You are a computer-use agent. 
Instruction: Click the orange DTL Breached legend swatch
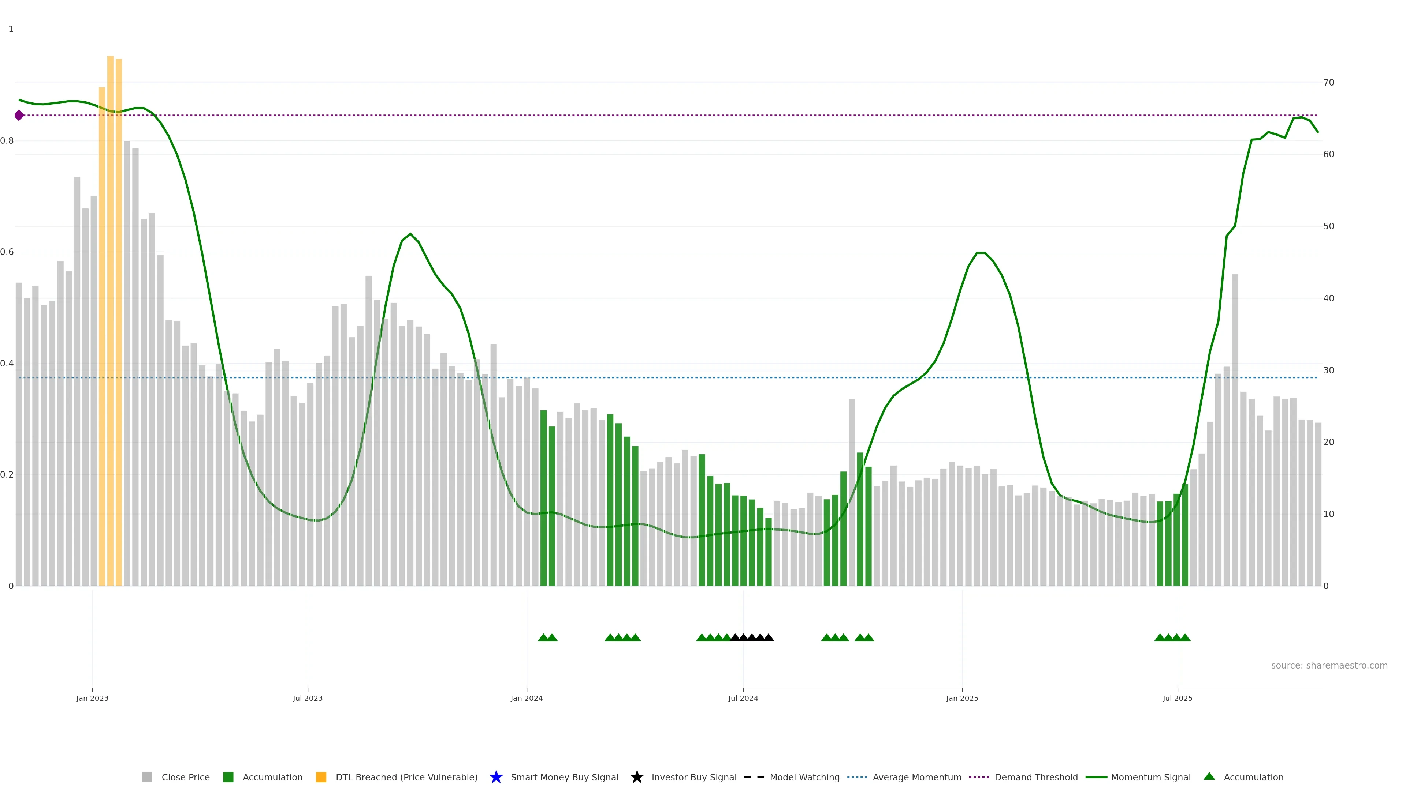321,777
